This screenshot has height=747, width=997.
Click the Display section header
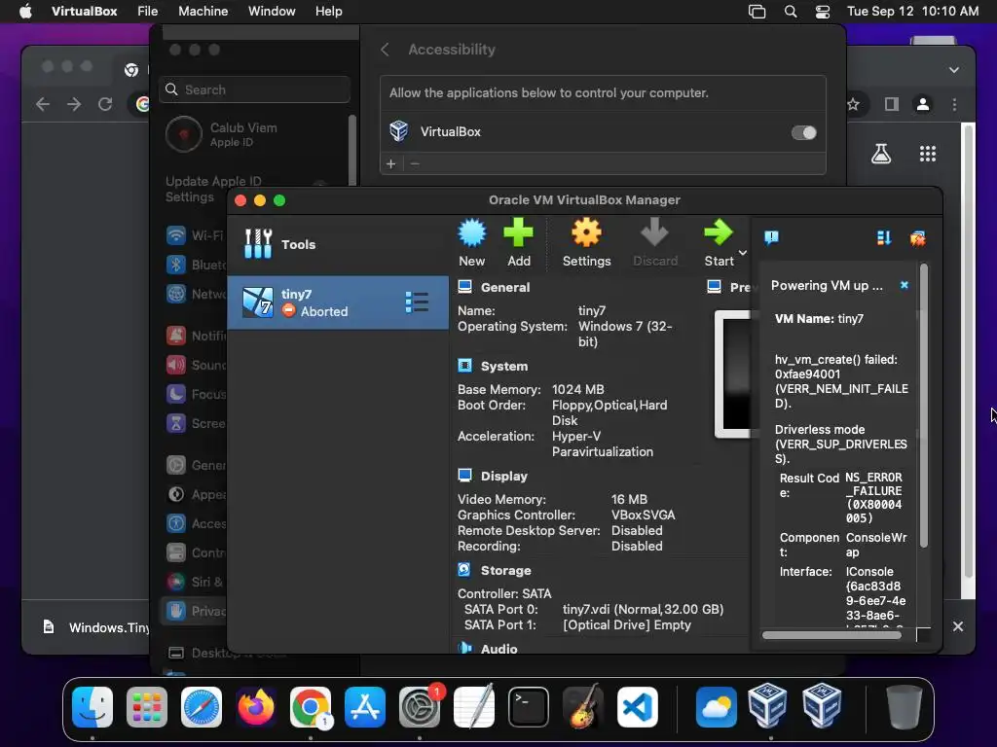tap(504, 476)
